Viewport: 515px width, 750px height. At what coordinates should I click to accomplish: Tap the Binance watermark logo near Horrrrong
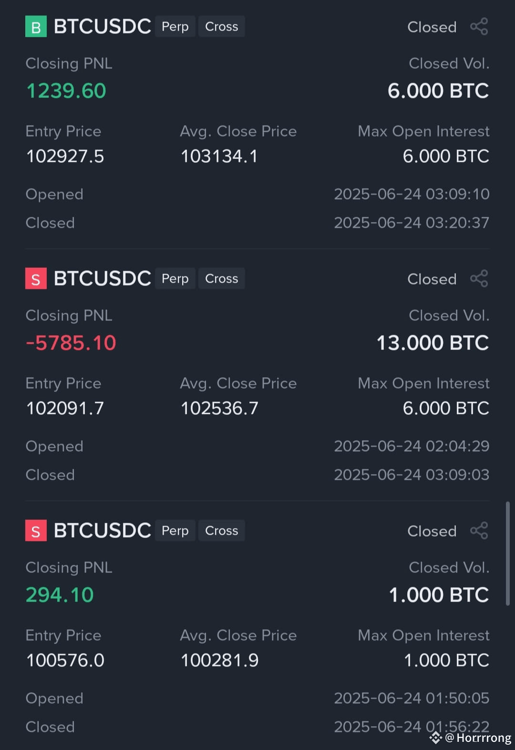436,738
